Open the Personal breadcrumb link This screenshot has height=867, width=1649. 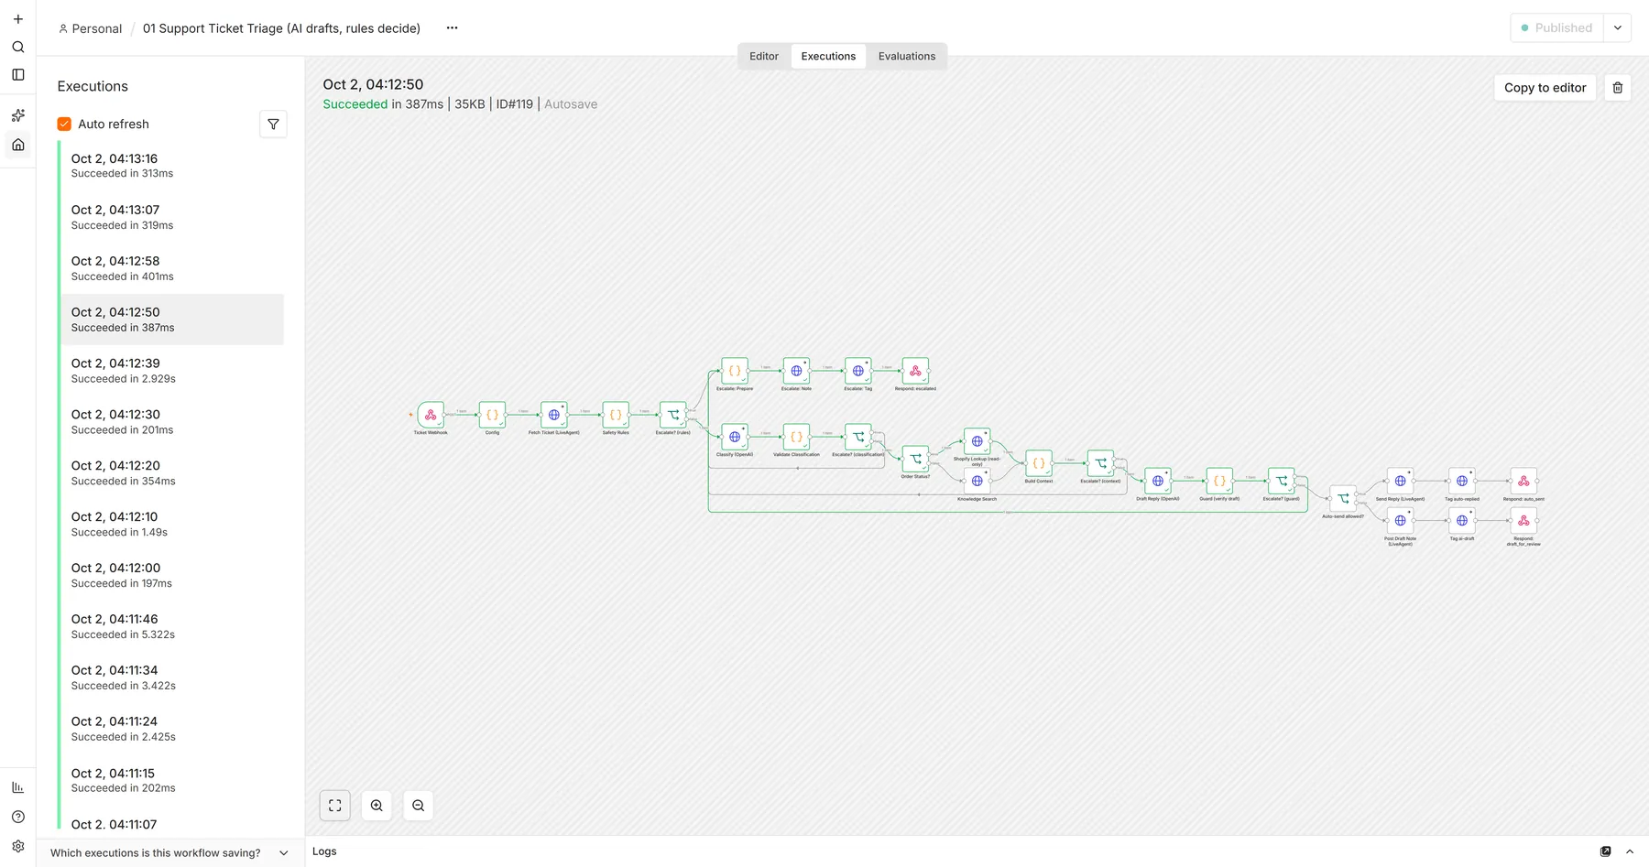click(x=90, y=28)
